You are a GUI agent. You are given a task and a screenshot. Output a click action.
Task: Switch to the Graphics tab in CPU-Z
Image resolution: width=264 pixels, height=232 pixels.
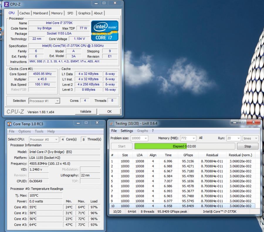[x=84, y=13]
